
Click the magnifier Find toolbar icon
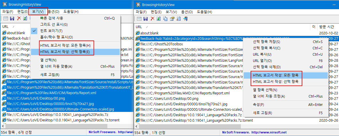[179, 19]
